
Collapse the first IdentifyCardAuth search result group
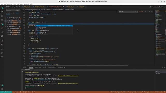(6, 17)
